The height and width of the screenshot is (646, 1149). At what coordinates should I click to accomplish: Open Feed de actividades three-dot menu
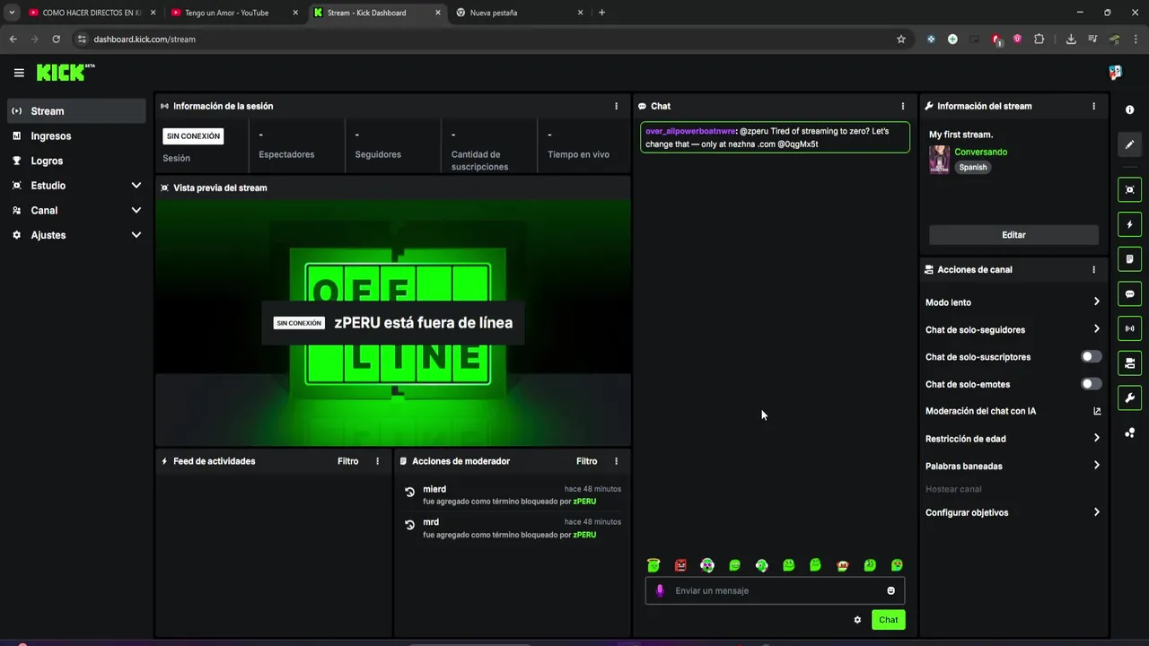click(377, 461)
